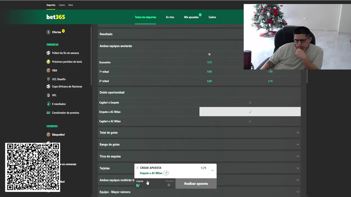
Task: Click the locked Cagliari o AC Milan padlock
Action: tap(250, 121)
